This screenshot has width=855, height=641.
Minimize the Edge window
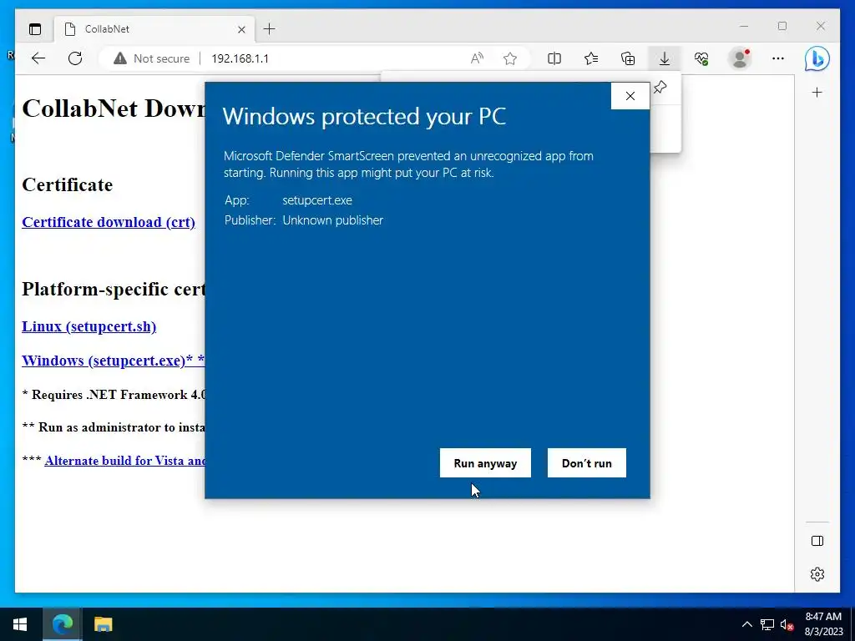click(744, 26)
